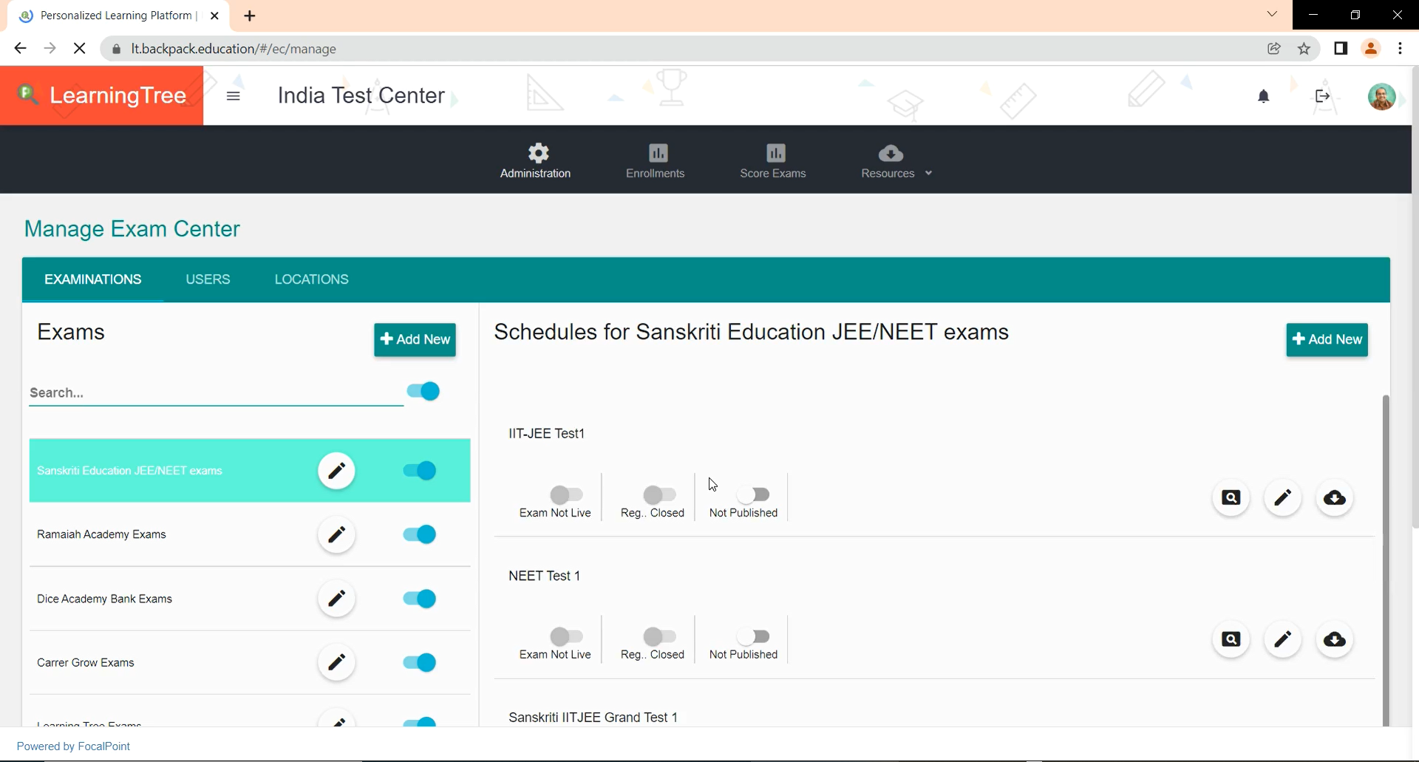Open Score Exams from navigation bar
The width and height of the screenshot is (1419, 762).
coord(772,160)
